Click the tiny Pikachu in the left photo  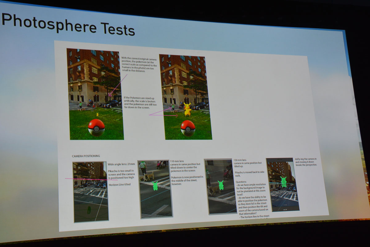click(x=97, y=114)
